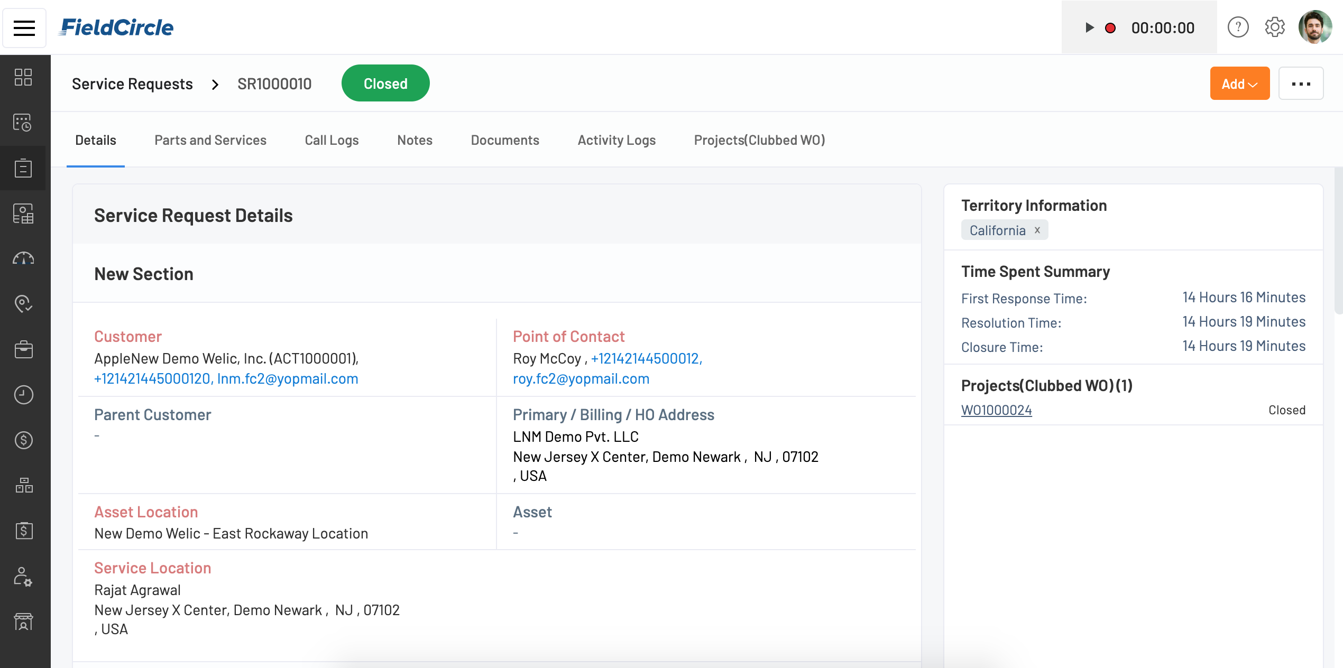Click the dollar coin sidebar icon
1343x668 pixels.
coord(23,440)
